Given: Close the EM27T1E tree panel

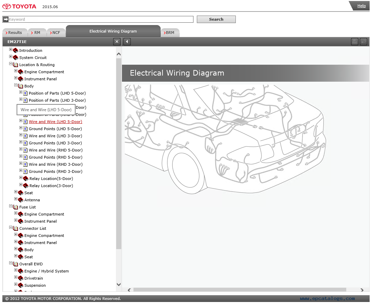Looking at the screenshot, I should point(117,42).
